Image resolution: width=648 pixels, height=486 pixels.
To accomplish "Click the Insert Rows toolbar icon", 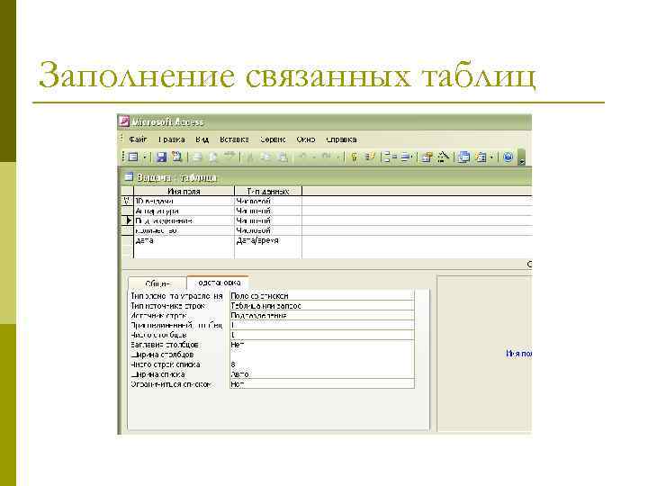I will [390, 157].
